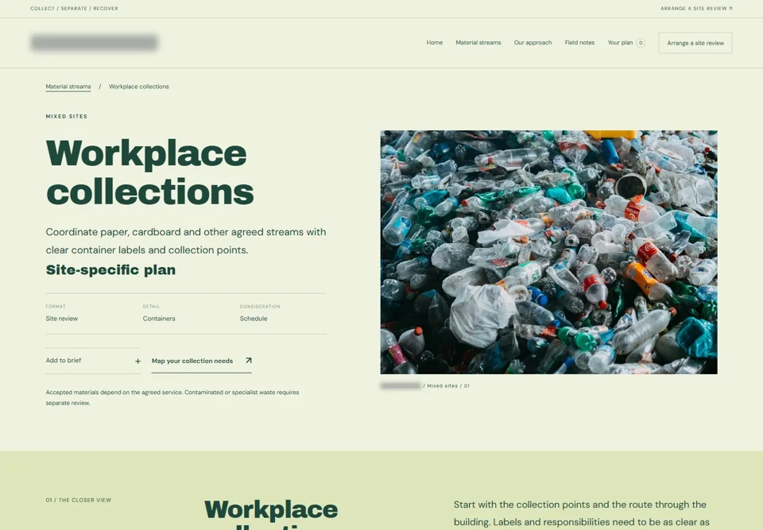The height and width of the screenshot is (530, 763).
Task: Click the FORMAT column label
Action: [x=56, y=307]
